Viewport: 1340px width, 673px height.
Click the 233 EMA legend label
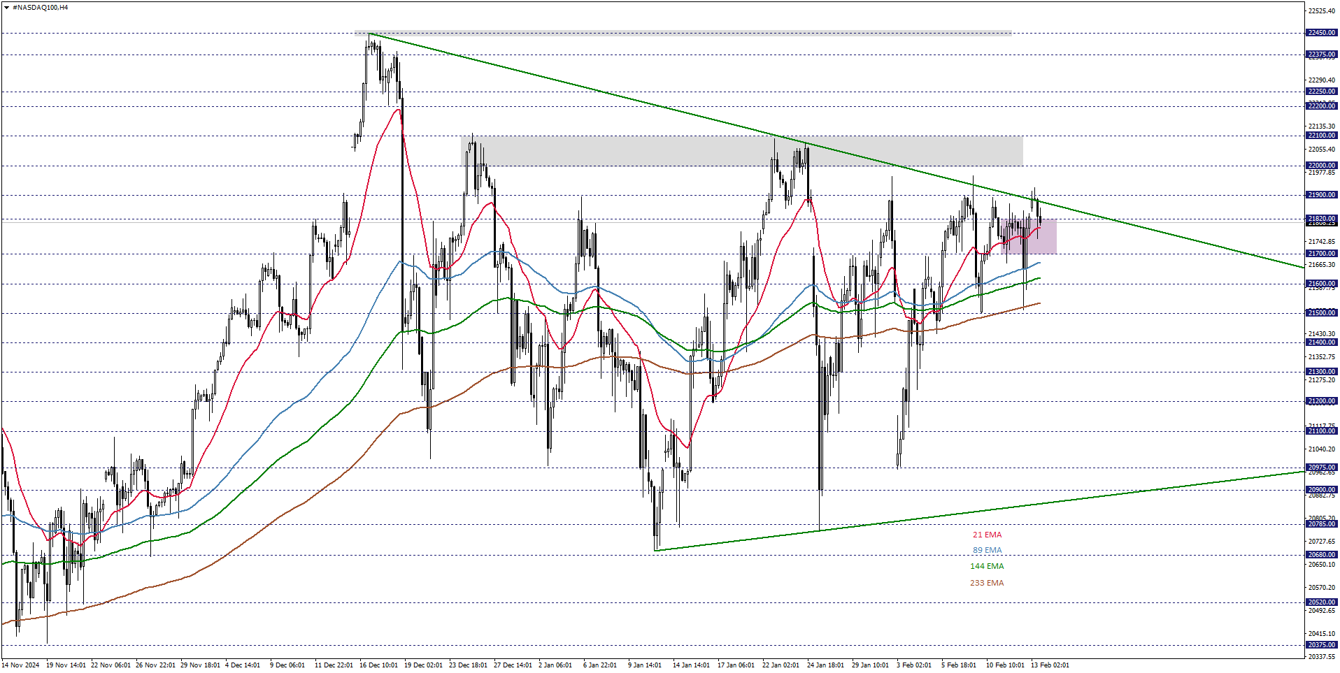pyautogui.click(x=987, y=583)
